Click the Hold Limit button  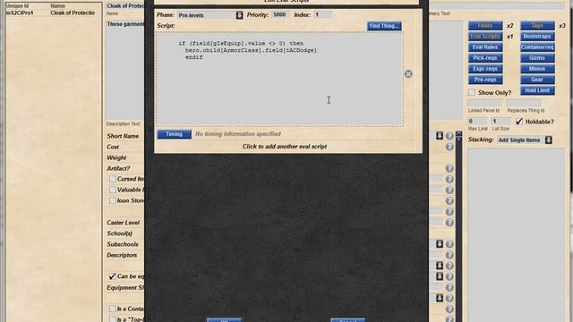pos(537,90)
